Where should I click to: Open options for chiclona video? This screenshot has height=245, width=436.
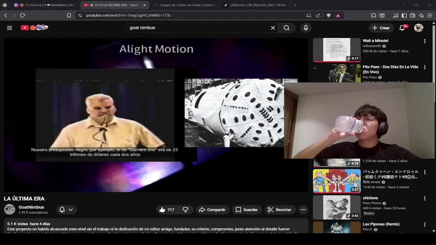424,198
